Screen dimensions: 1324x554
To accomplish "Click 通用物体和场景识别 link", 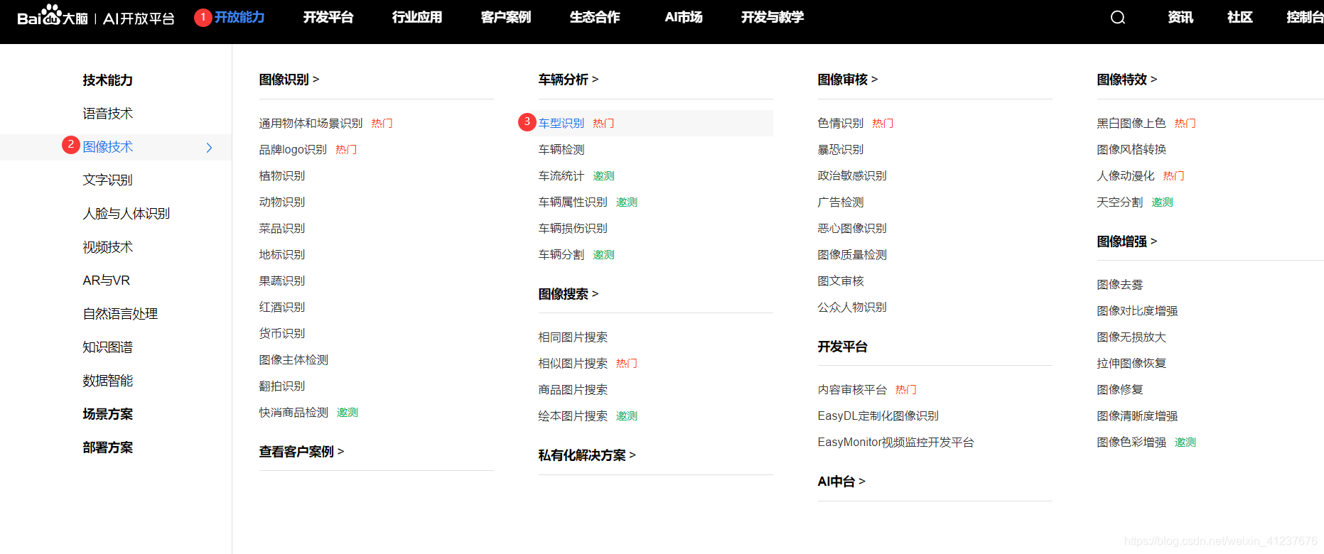I will point(311,124).
